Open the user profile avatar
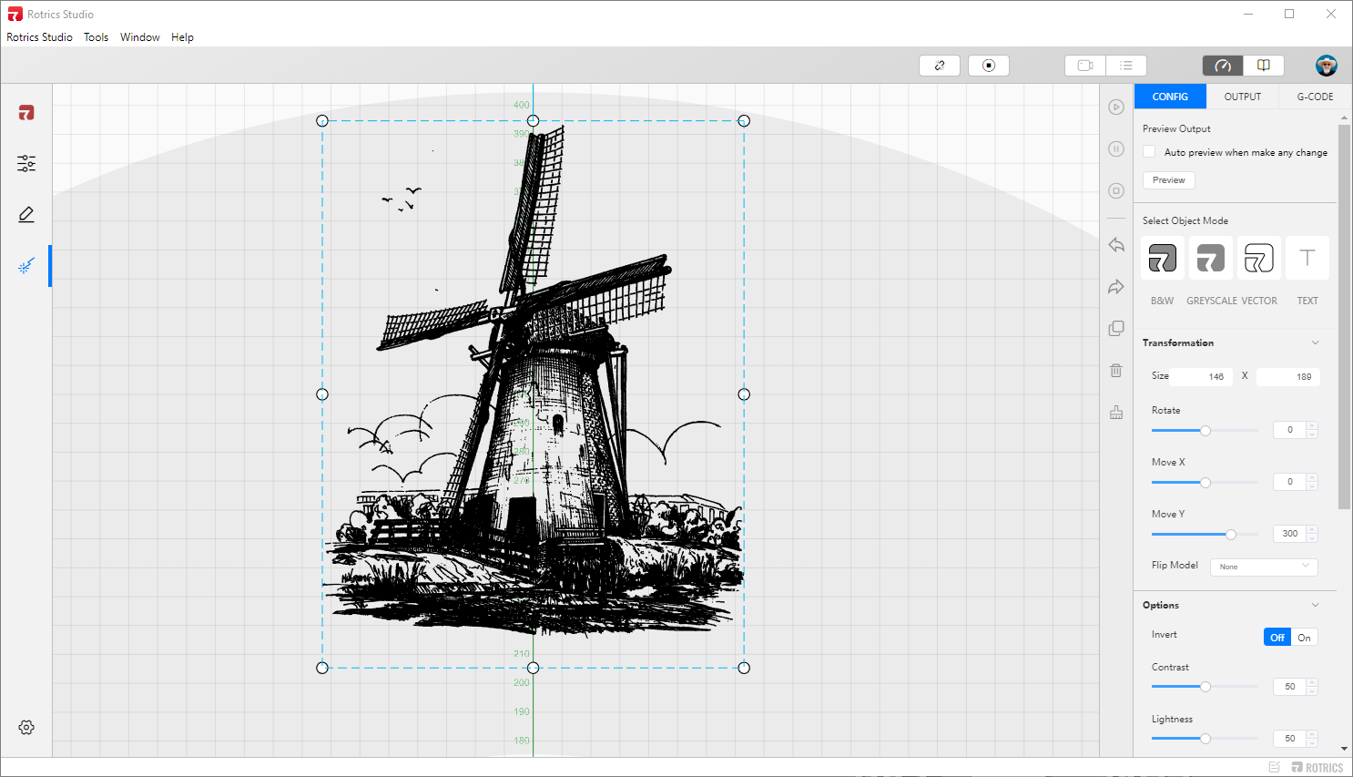 tap(1327, 66)
